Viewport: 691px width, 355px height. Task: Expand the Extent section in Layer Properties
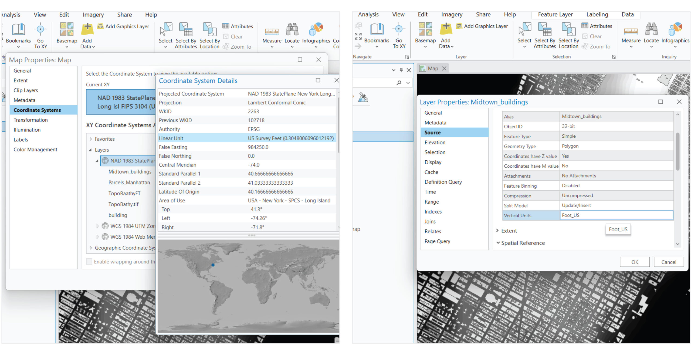coord(497,231)
